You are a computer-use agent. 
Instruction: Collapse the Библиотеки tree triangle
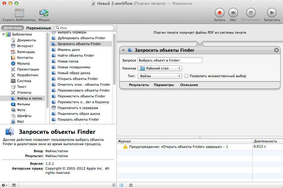pos(3,34)
